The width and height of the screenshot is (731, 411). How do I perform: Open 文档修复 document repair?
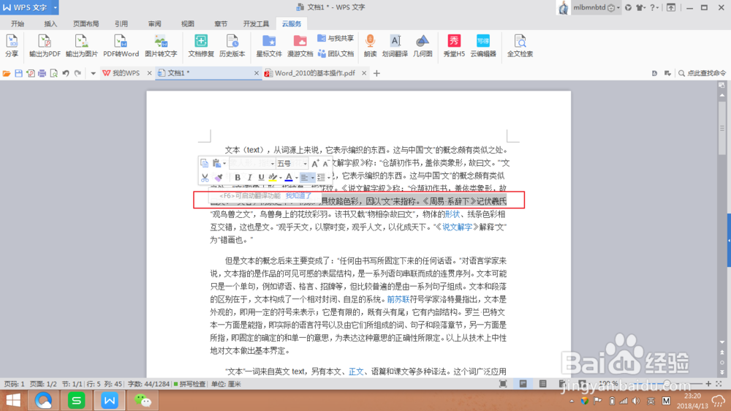tap(201, 46)
